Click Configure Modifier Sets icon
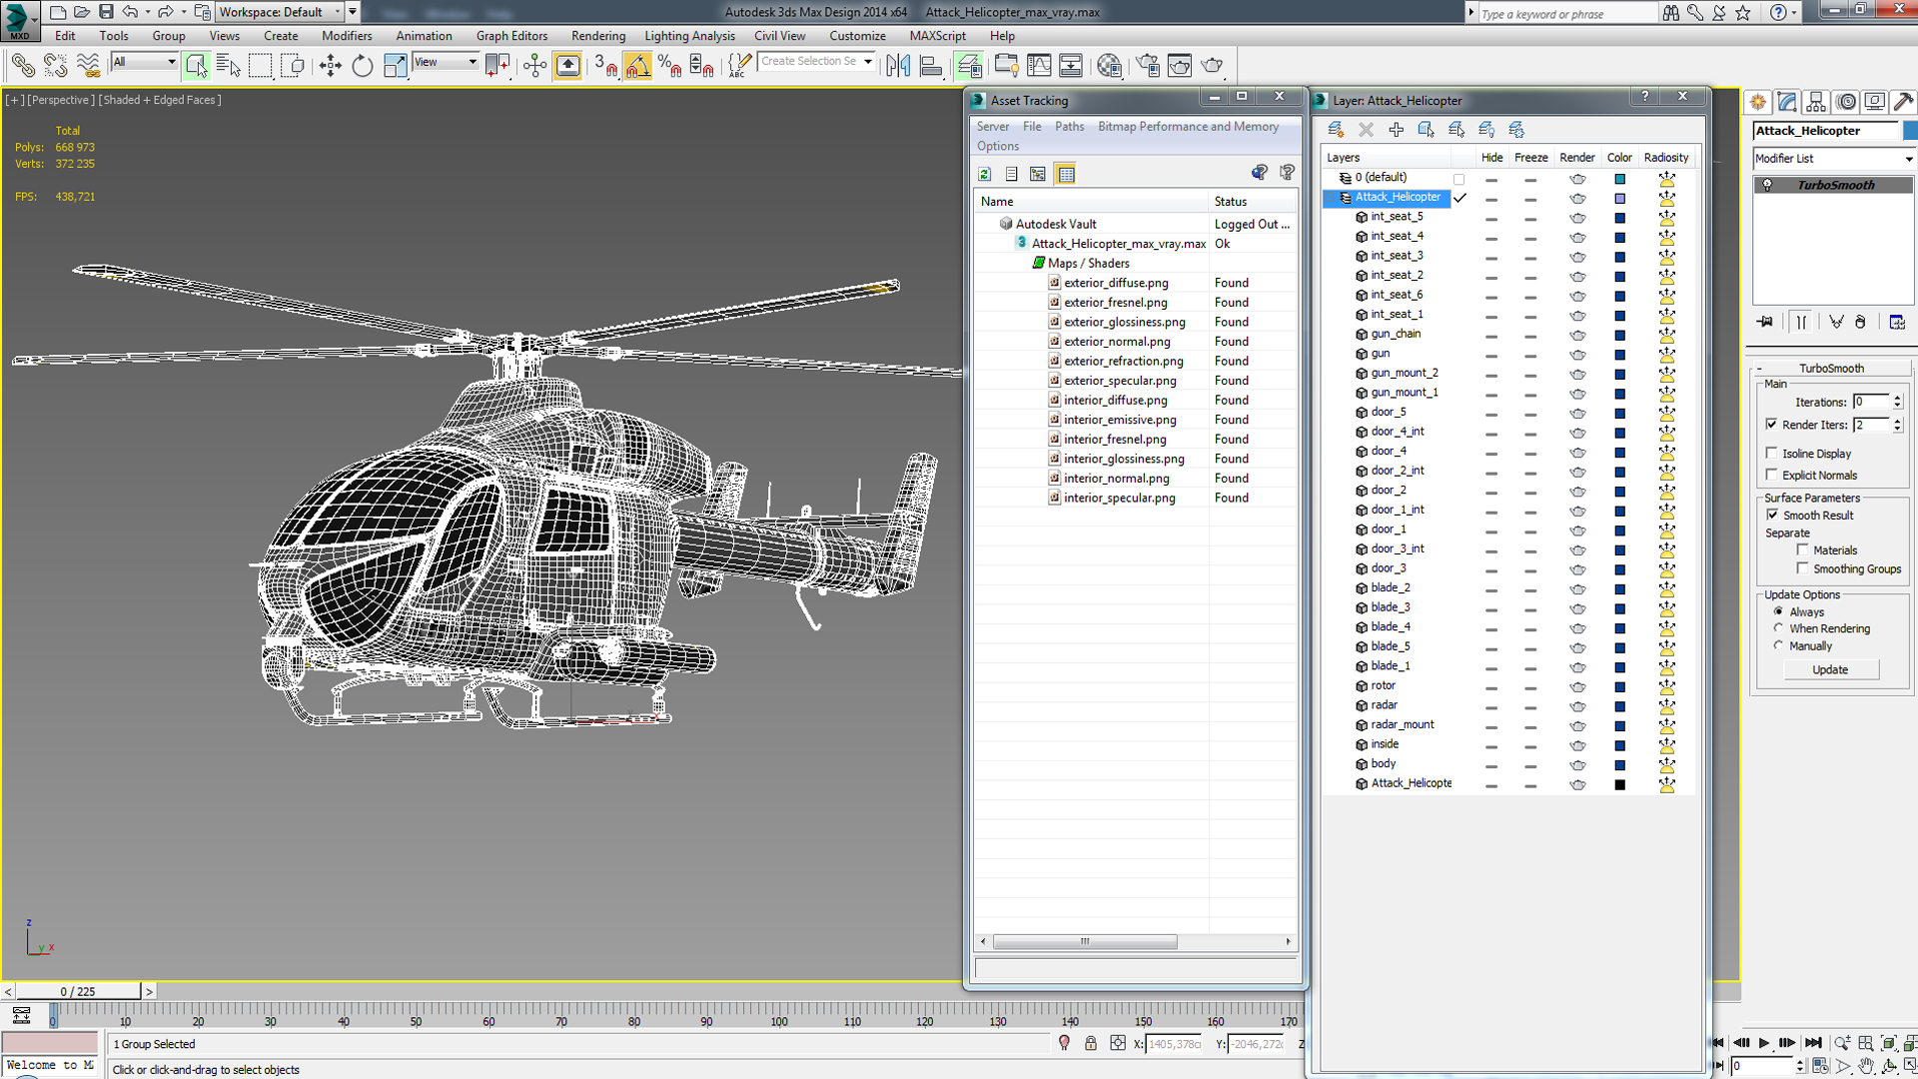1918x1079 pixels. [1897, 322]
